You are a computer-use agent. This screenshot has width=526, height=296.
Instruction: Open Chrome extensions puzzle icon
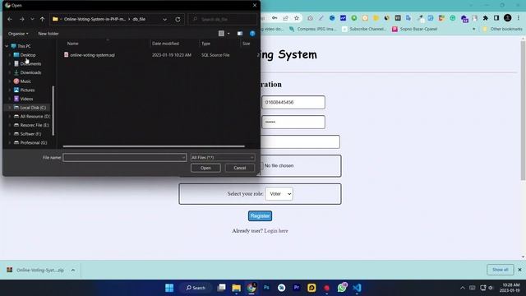pos(486,18)
